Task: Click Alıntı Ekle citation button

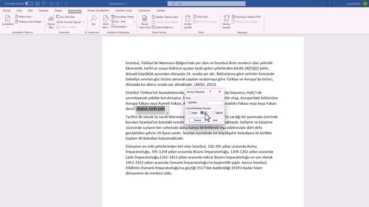Action: (106, 22)
